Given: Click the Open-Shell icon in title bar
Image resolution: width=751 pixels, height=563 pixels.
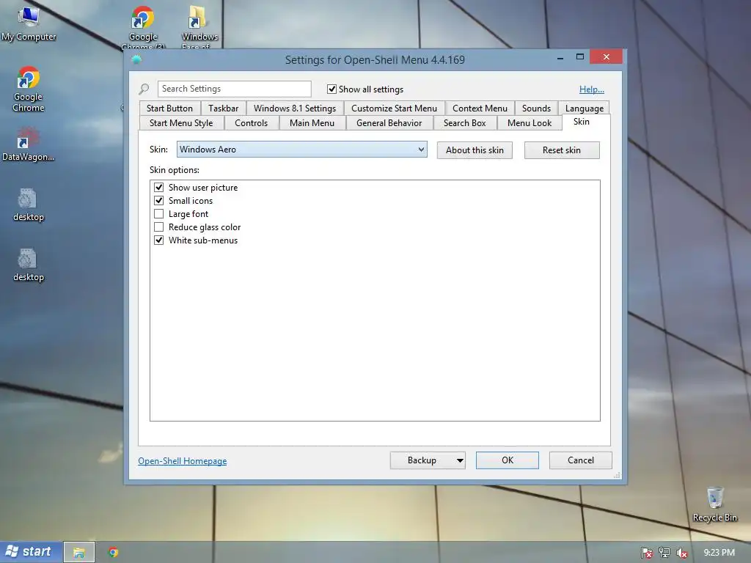Looking at the screenshot, I should [x=136, y=59].
